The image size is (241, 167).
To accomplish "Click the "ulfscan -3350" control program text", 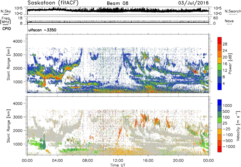I will click(42, 30).
